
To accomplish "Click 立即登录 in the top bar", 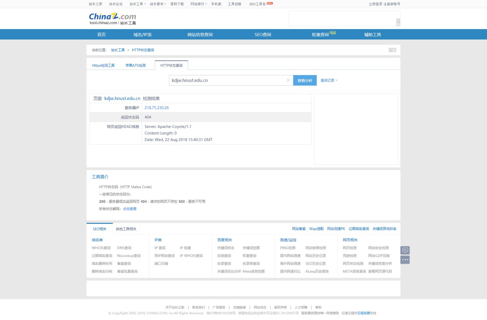I will (375, 4).
